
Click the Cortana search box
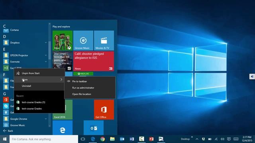pos(44,139)
